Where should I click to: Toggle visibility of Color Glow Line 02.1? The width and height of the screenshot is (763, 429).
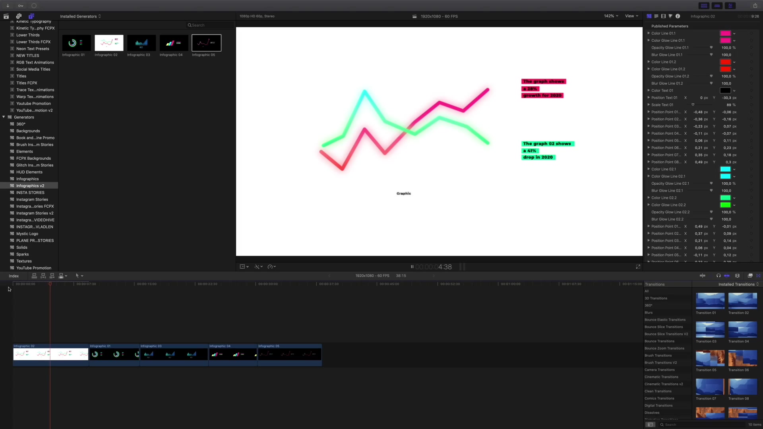(x=648, y=176)
